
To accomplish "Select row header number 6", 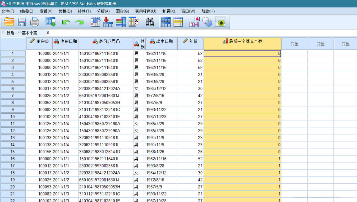I will click(x=13, y=89).
